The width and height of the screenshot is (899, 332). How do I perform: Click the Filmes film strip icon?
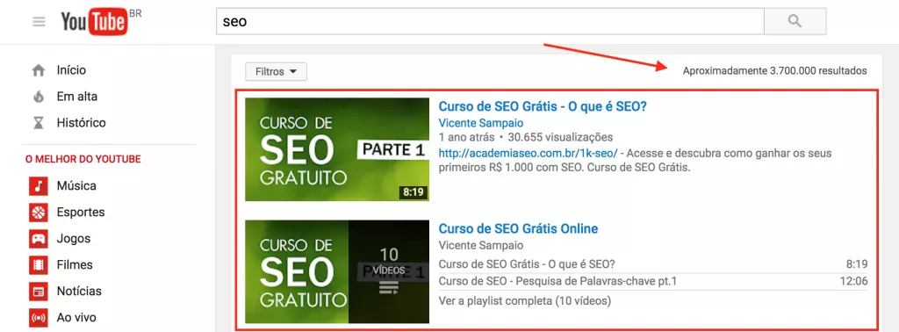[x=39, y=265]
